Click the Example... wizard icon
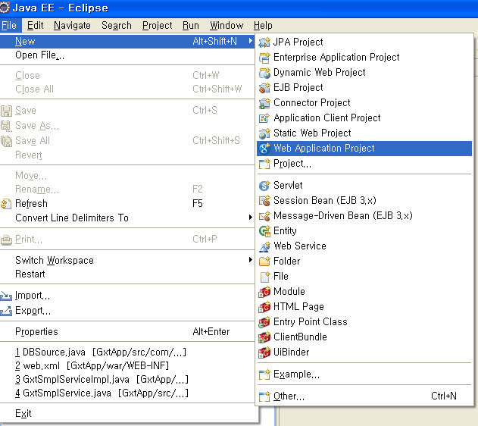This screenshot has height=426, width=478. 264,374
